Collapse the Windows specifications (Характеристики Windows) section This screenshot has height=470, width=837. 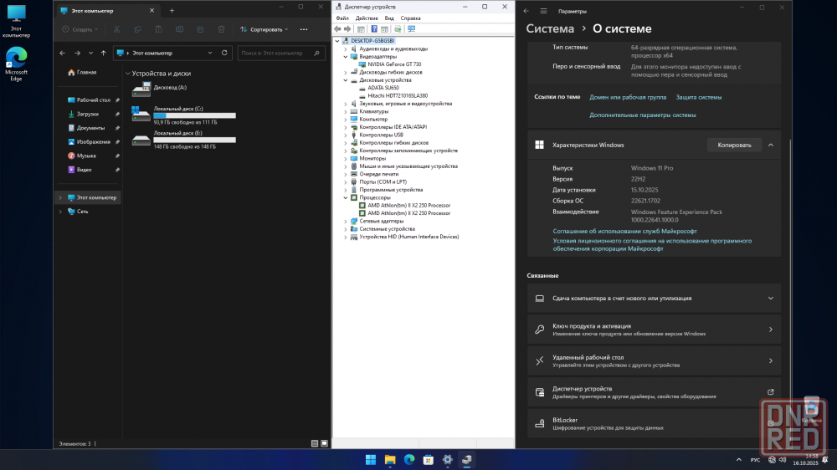pos(770,145)
